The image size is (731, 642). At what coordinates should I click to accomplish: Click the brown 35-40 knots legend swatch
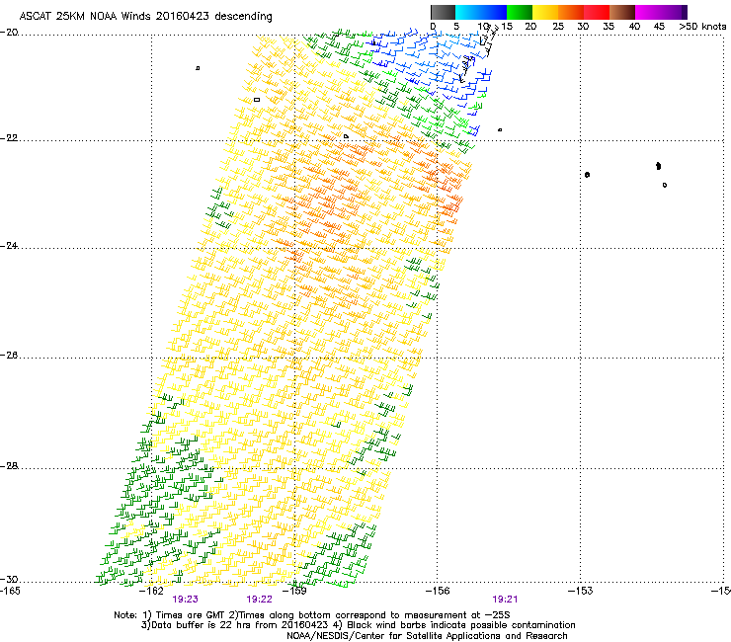622,12
